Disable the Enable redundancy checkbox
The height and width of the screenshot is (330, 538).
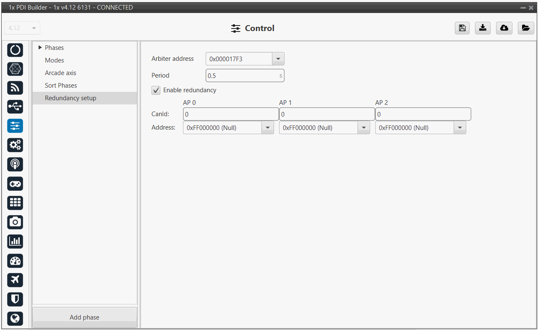156,90
